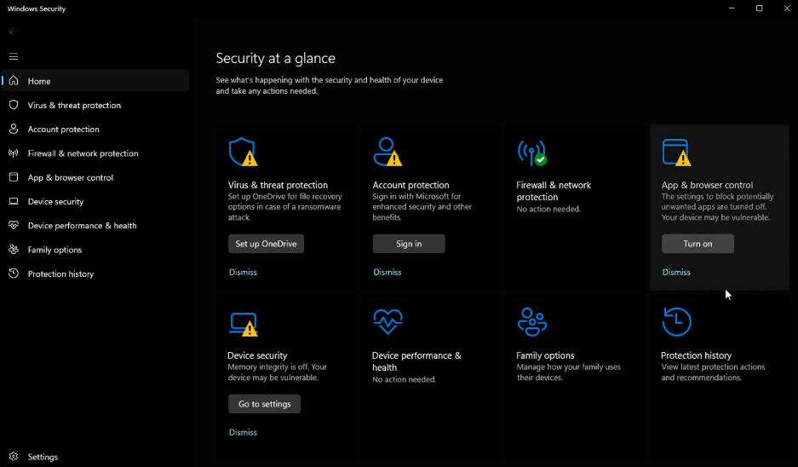Open the Device performance heart tile icon
This screenshot has width=798, height=467.
click(388, 321)
